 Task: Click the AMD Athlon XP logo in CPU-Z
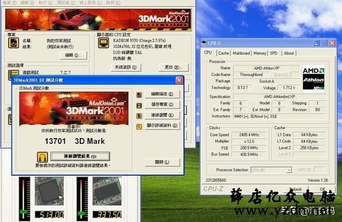[313, 78]
